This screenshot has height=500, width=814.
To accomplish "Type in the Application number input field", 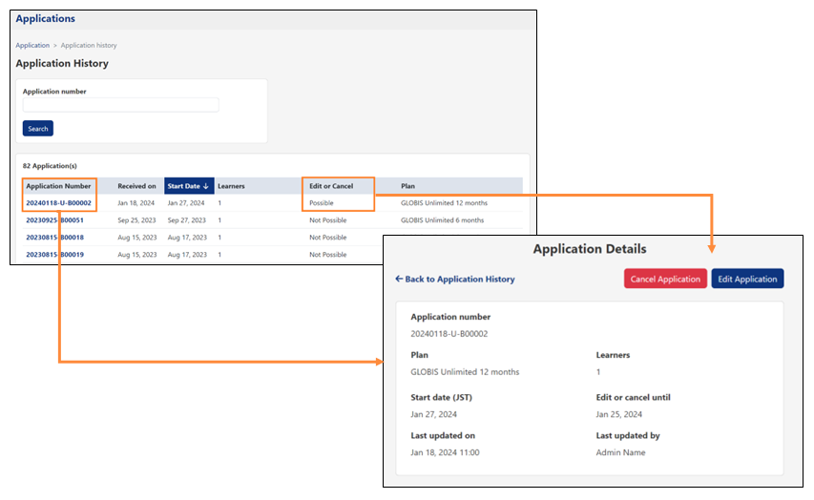I will (121, 105).
